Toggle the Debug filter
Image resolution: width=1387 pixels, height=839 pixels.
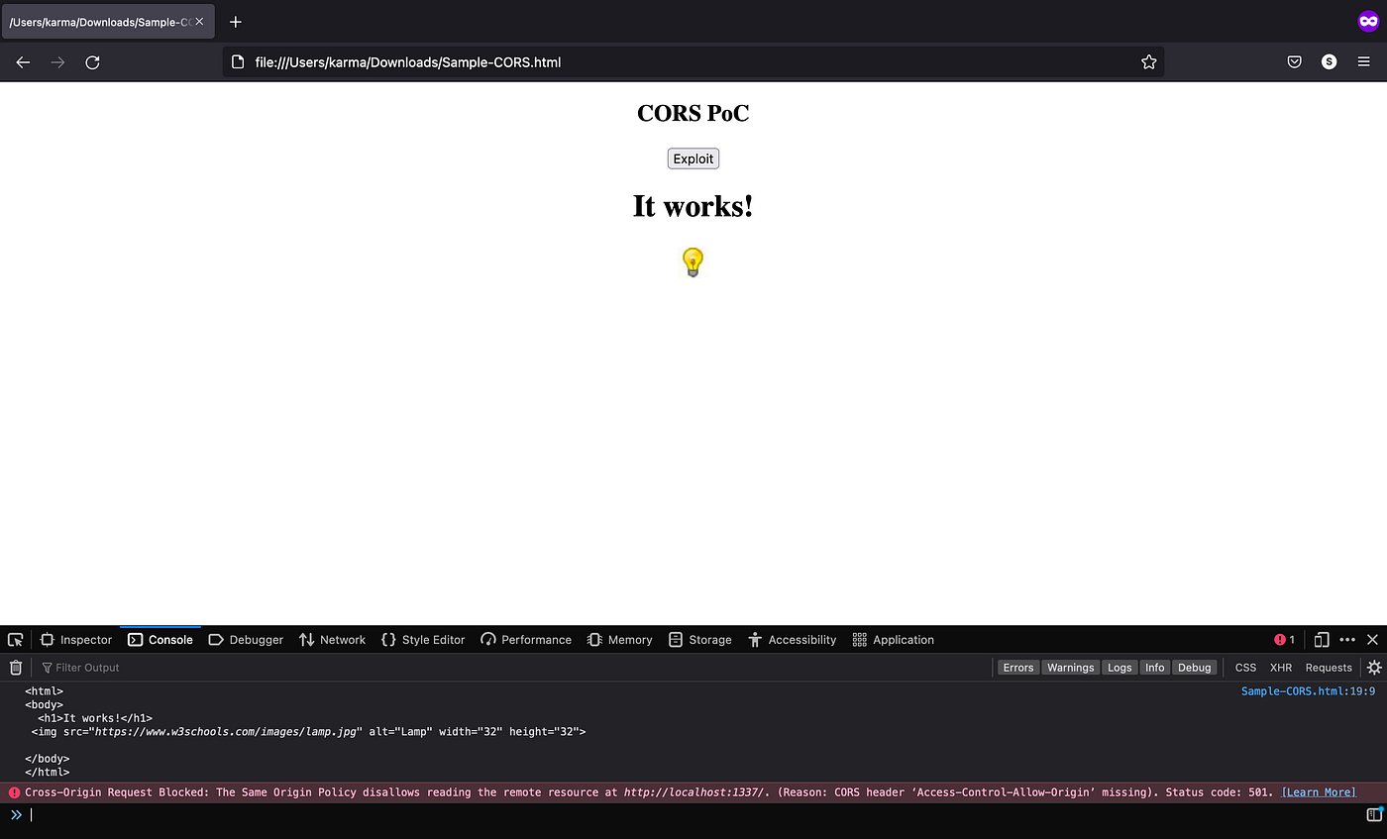coord(1194,668)
